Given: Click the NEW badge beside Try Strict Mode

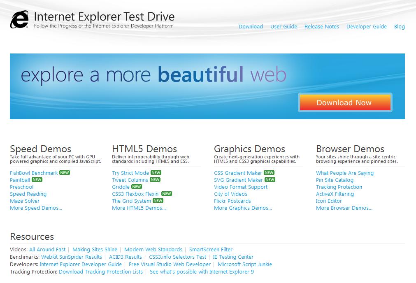Looking at the screenshot, I should (x=156, y=173).
